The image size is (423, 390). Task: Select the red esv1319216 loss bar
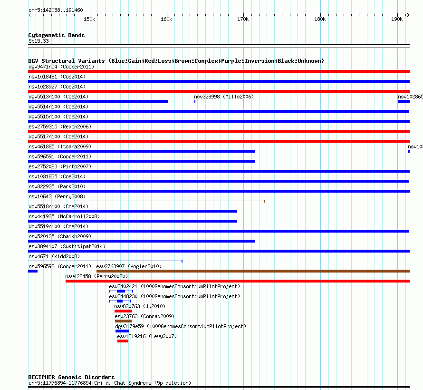tap(123, 341)
